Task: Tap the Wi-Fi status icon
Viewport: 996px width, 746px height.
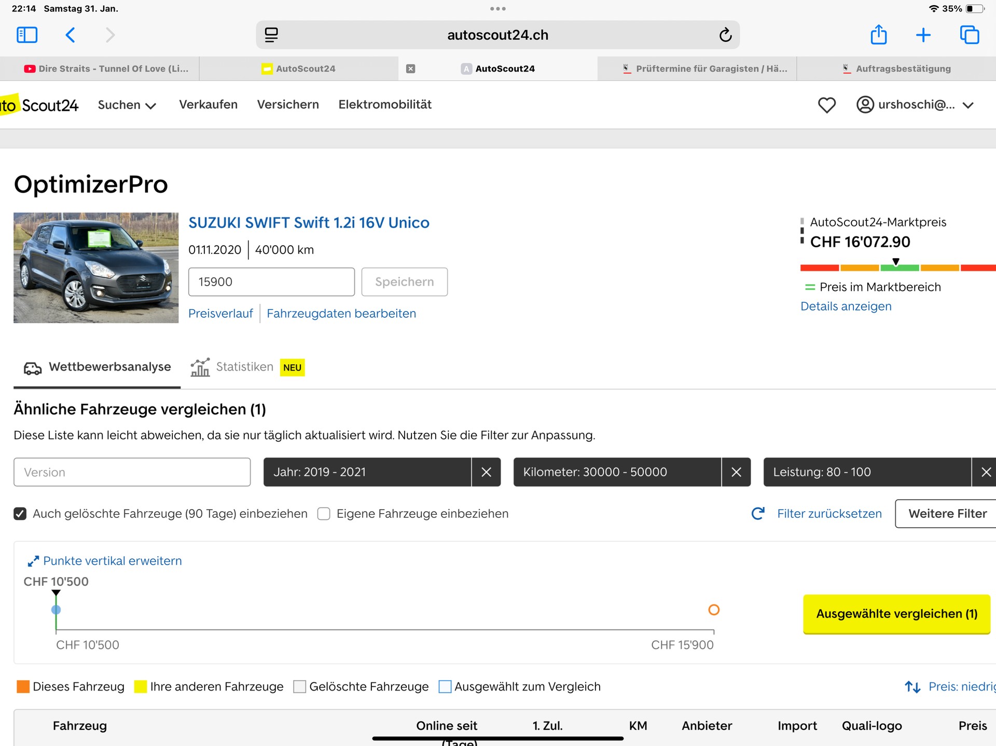Action: click(x=934, y=9)
